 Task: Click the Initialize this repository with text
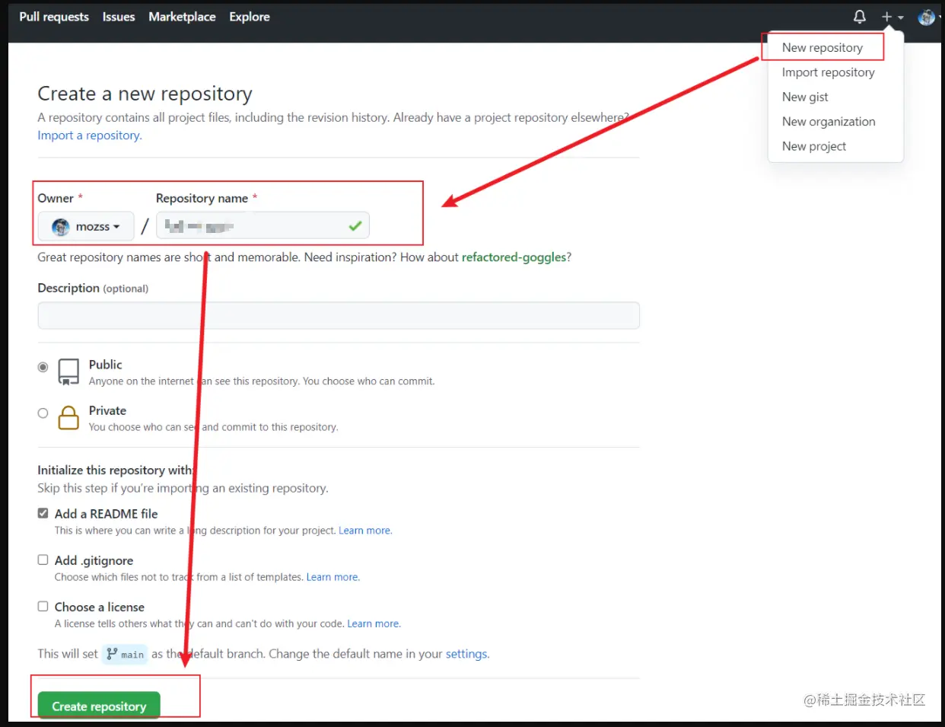coord(116,470)
